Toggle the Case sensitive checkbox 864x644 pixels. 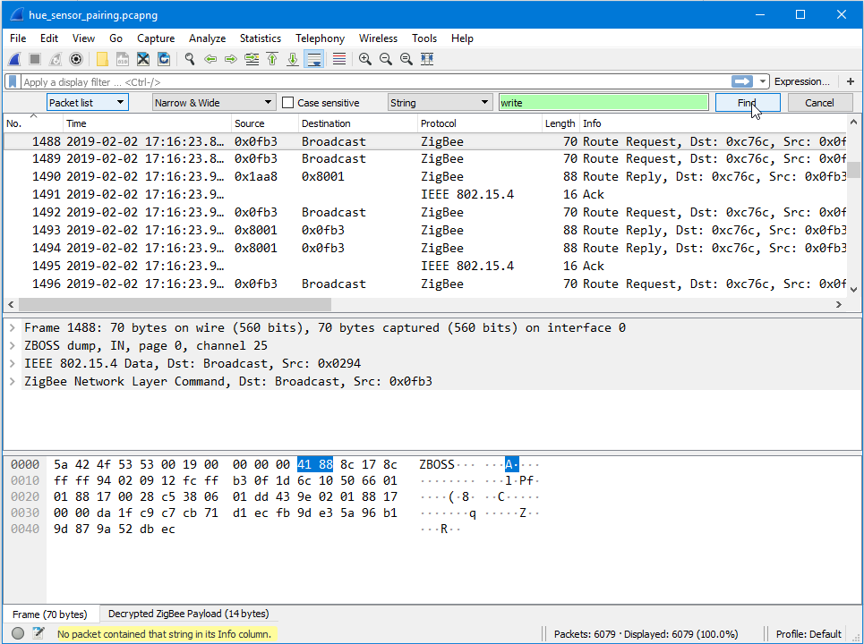(x=287, y=103)
